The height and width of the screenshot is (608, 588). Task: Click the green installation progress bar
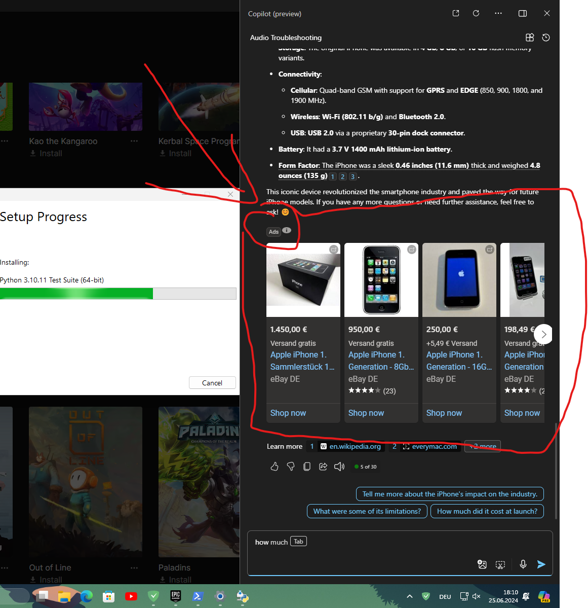[76, 293]
